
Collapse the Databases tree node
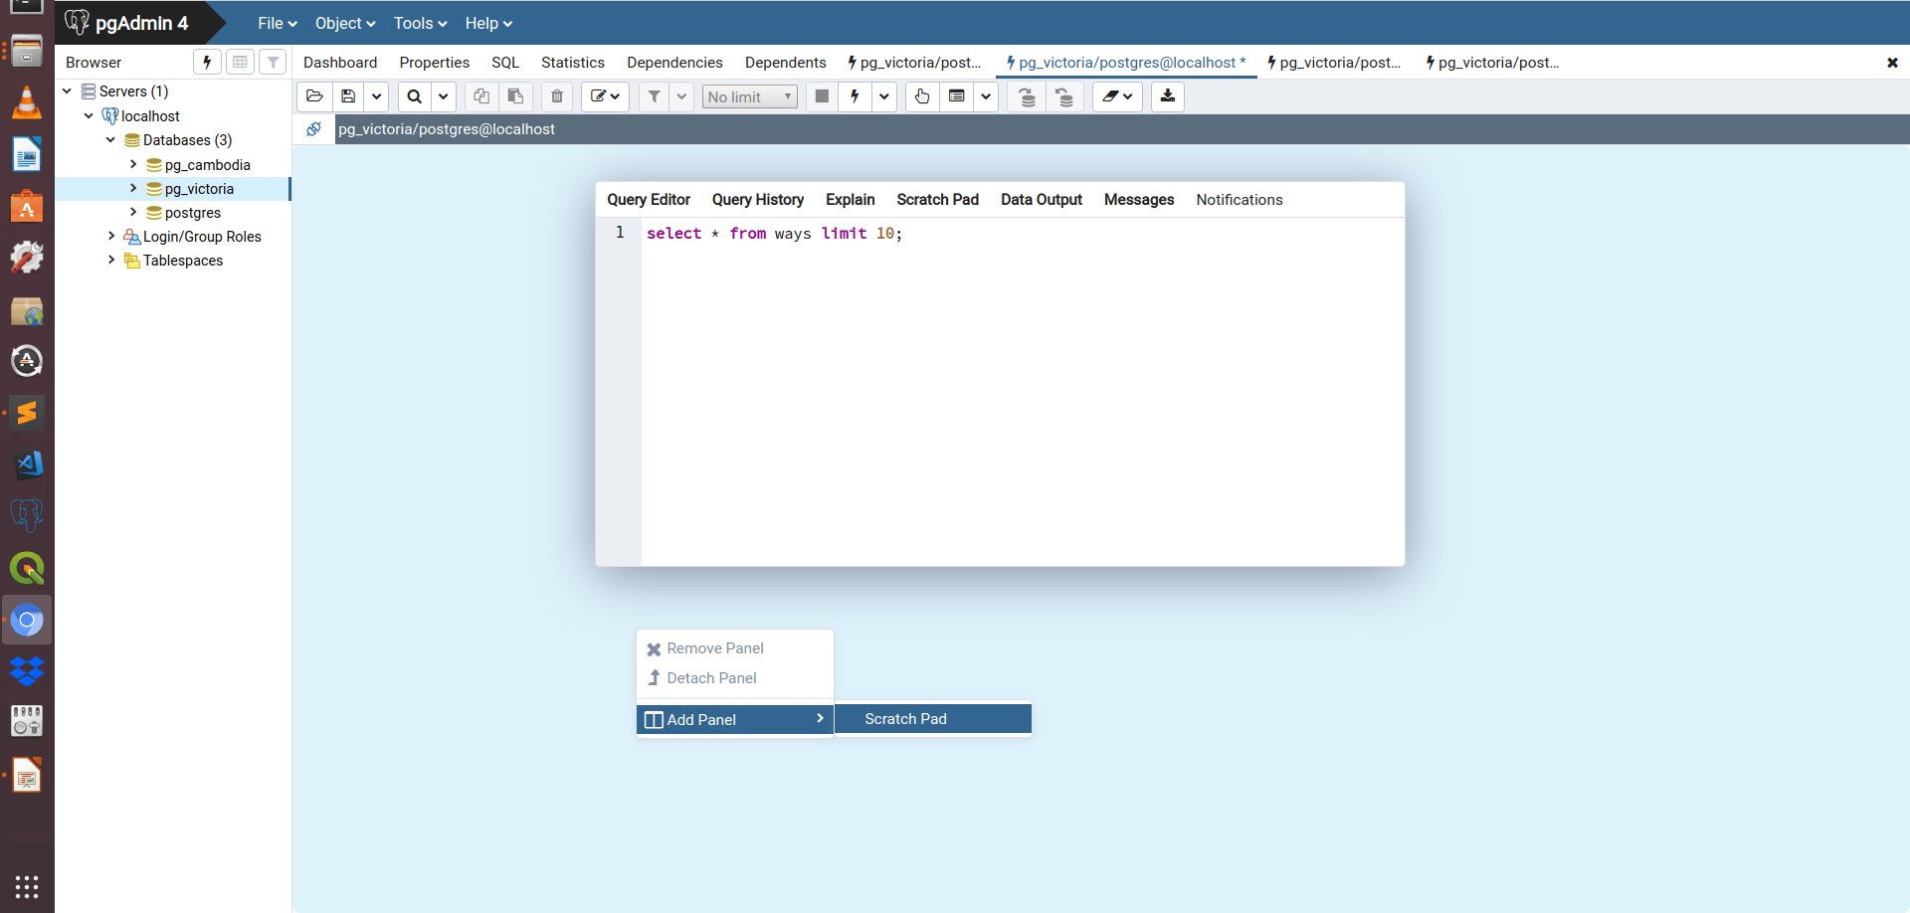(110, 139)
